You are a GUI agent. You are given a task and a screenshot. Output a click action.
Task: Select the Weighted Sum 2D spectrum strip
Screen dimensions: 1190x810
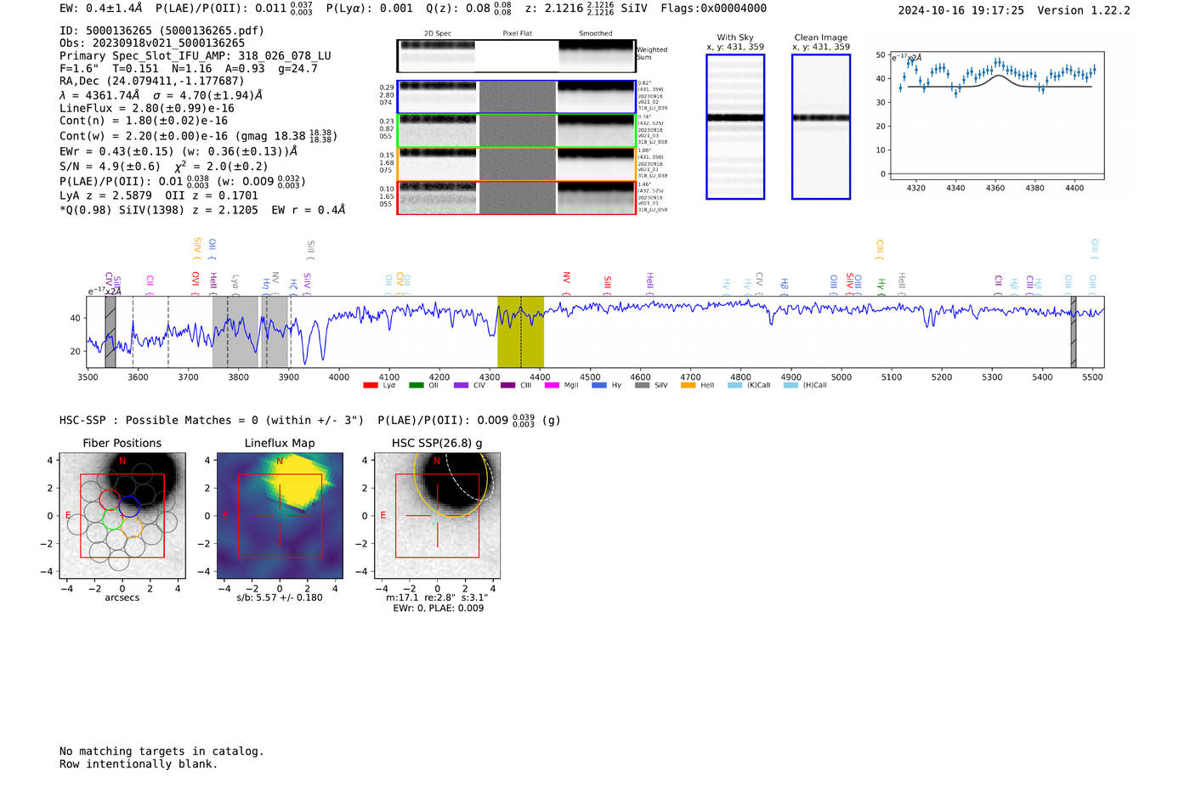pyautogui.click(x=516, y=56)
